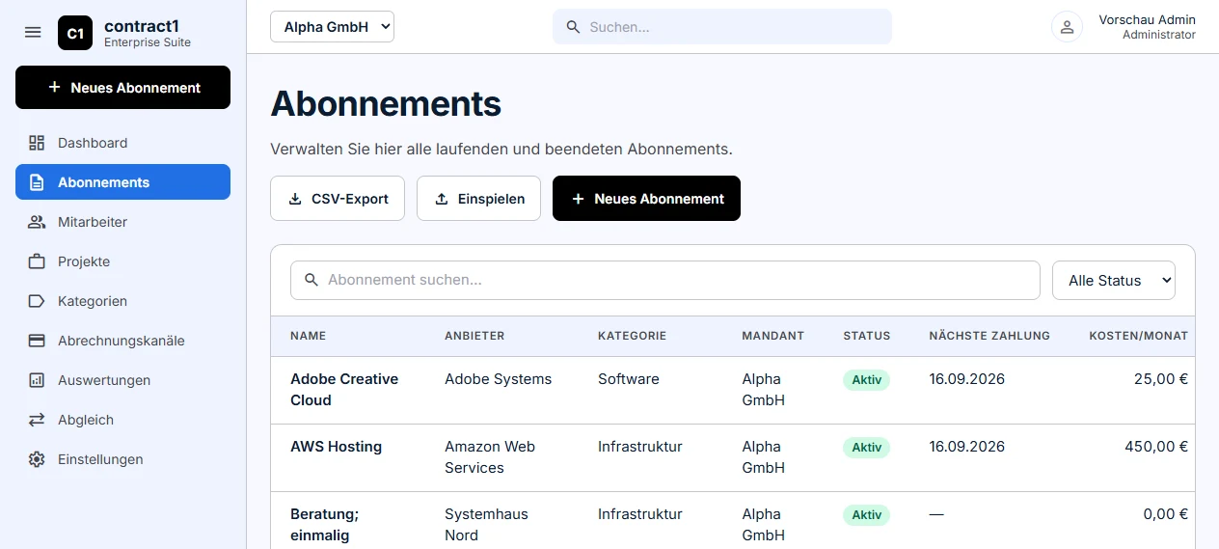This screenshot has width=1219, height=549.
Task: Click the STATUS column header
Action: [x=867, y=336]
